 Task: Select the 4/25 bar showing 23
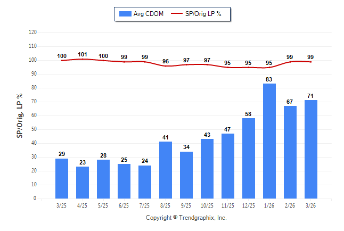pyautogui.click(x=83, y=183)
